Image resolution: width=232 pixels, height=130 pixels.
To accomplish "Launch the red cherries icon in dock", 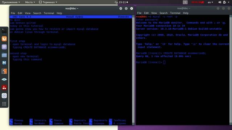I will point(4,87).
